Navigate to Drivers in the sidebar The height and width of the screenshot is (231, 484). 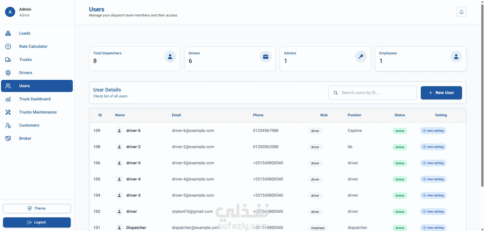click(37, 73)
